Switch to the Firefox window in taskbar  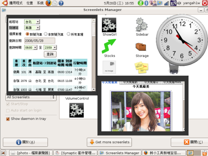click(164, 153)
